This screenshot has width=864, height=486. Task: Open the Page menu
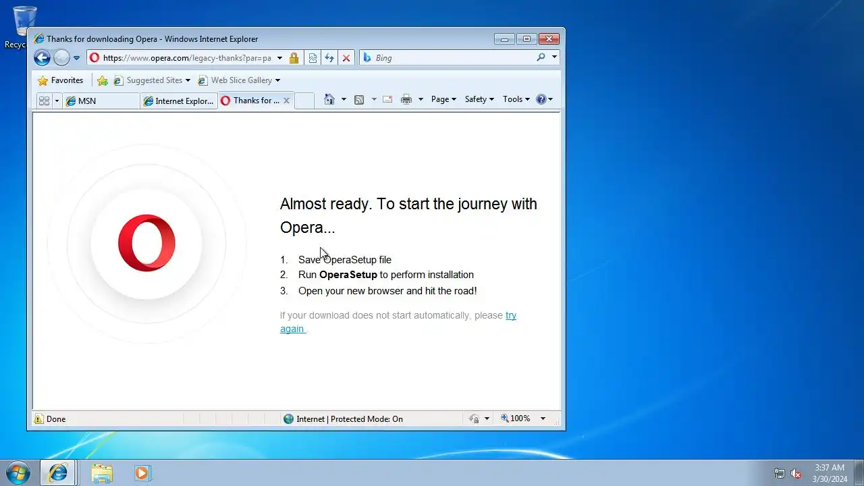[443, 99]
